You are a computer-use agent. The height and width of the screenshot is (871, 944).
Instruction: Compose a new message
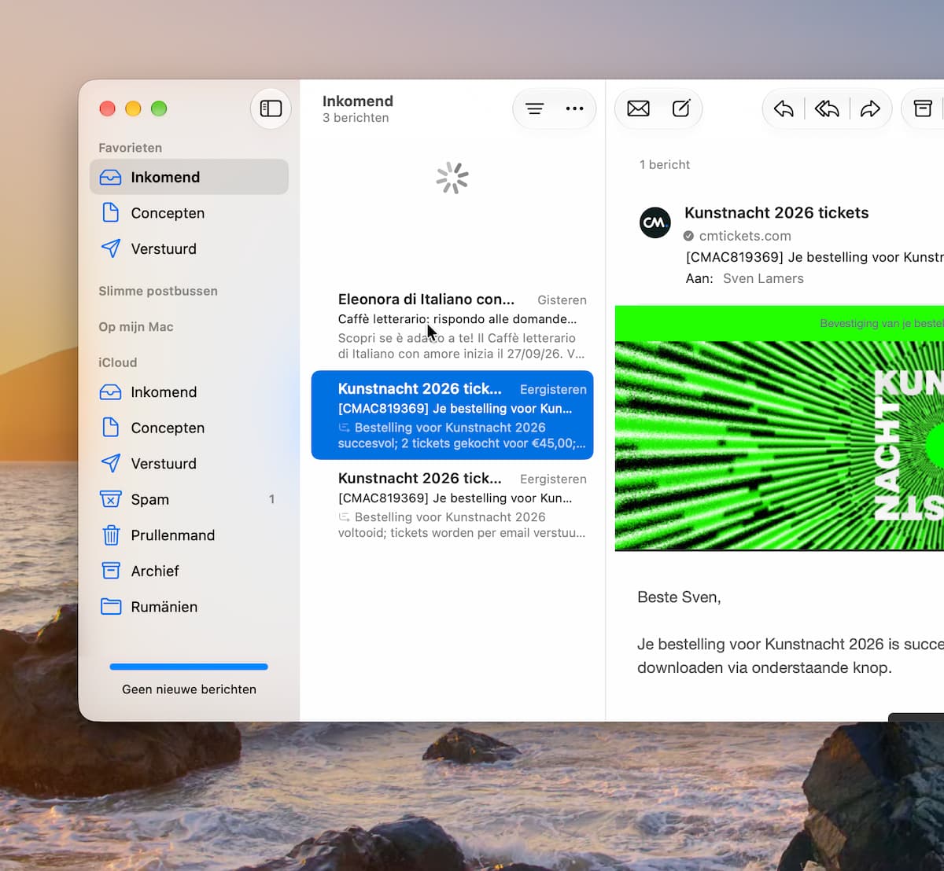681,108
